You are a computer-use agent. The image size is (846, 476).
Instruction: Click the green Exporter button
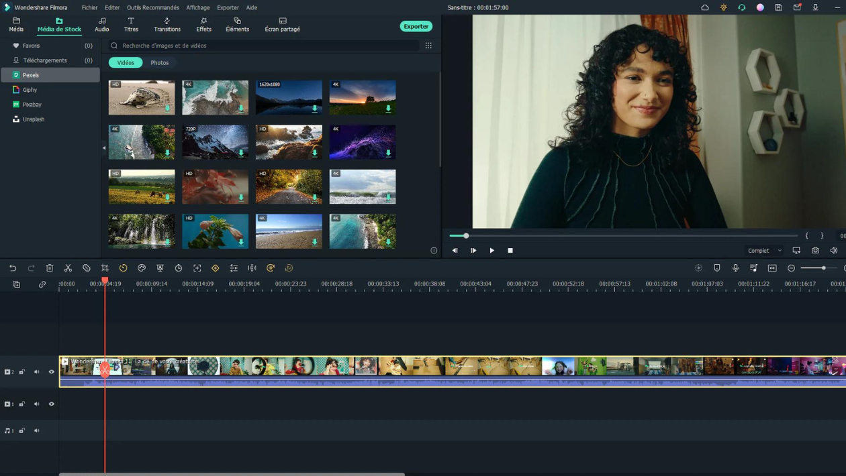pos(416,26)
